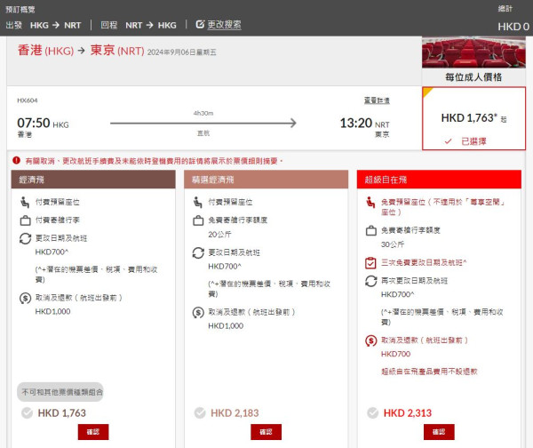The image size is (533, 448).
Task: Click change-date refresh icon in 精選經濟飛 column
Action: (198, 252)
